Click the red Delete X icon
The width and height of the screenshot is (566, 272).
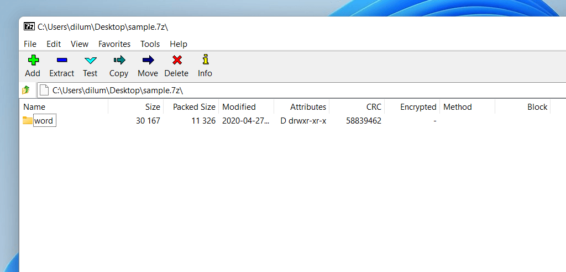coord(177,60)
